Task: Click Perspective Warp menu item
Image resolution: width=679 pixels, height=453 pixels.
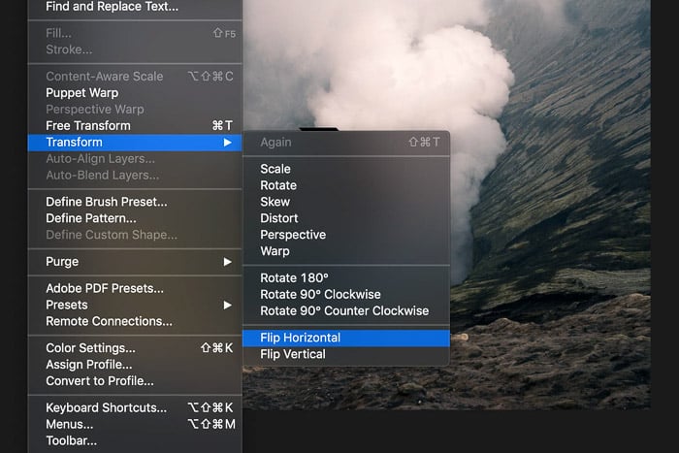Action: 135,110
